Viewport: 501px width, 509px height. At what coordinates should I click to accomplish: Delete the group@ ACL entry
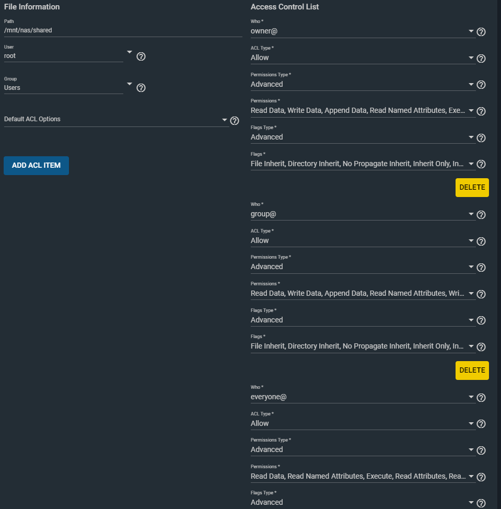click(x=472, y=370)
